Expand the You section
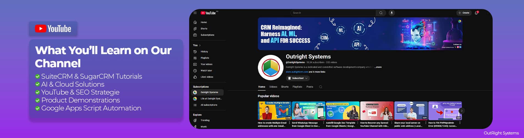This screenshot has height=138, width=524. (197, 45)
